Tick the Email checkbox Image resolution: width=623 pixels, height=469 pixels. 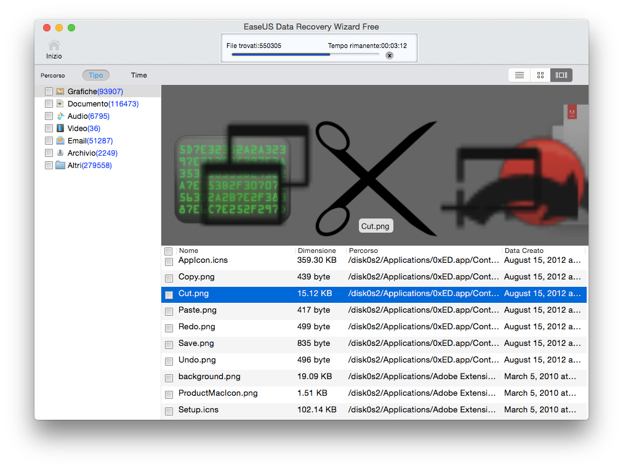(x=49, y=140)
